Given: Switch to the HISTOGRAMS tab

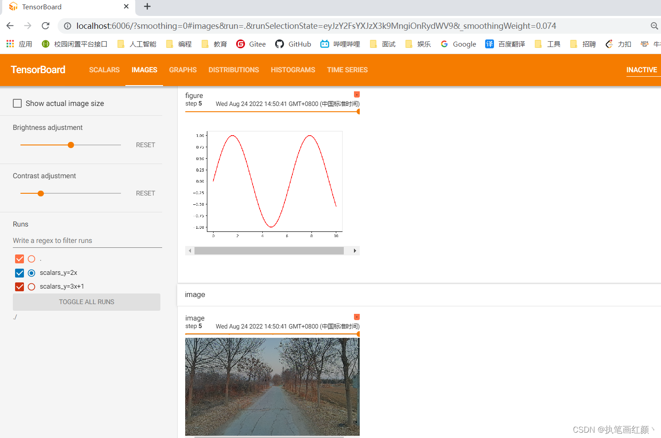Looking at the screenshot, I should (x=293, y=70).
